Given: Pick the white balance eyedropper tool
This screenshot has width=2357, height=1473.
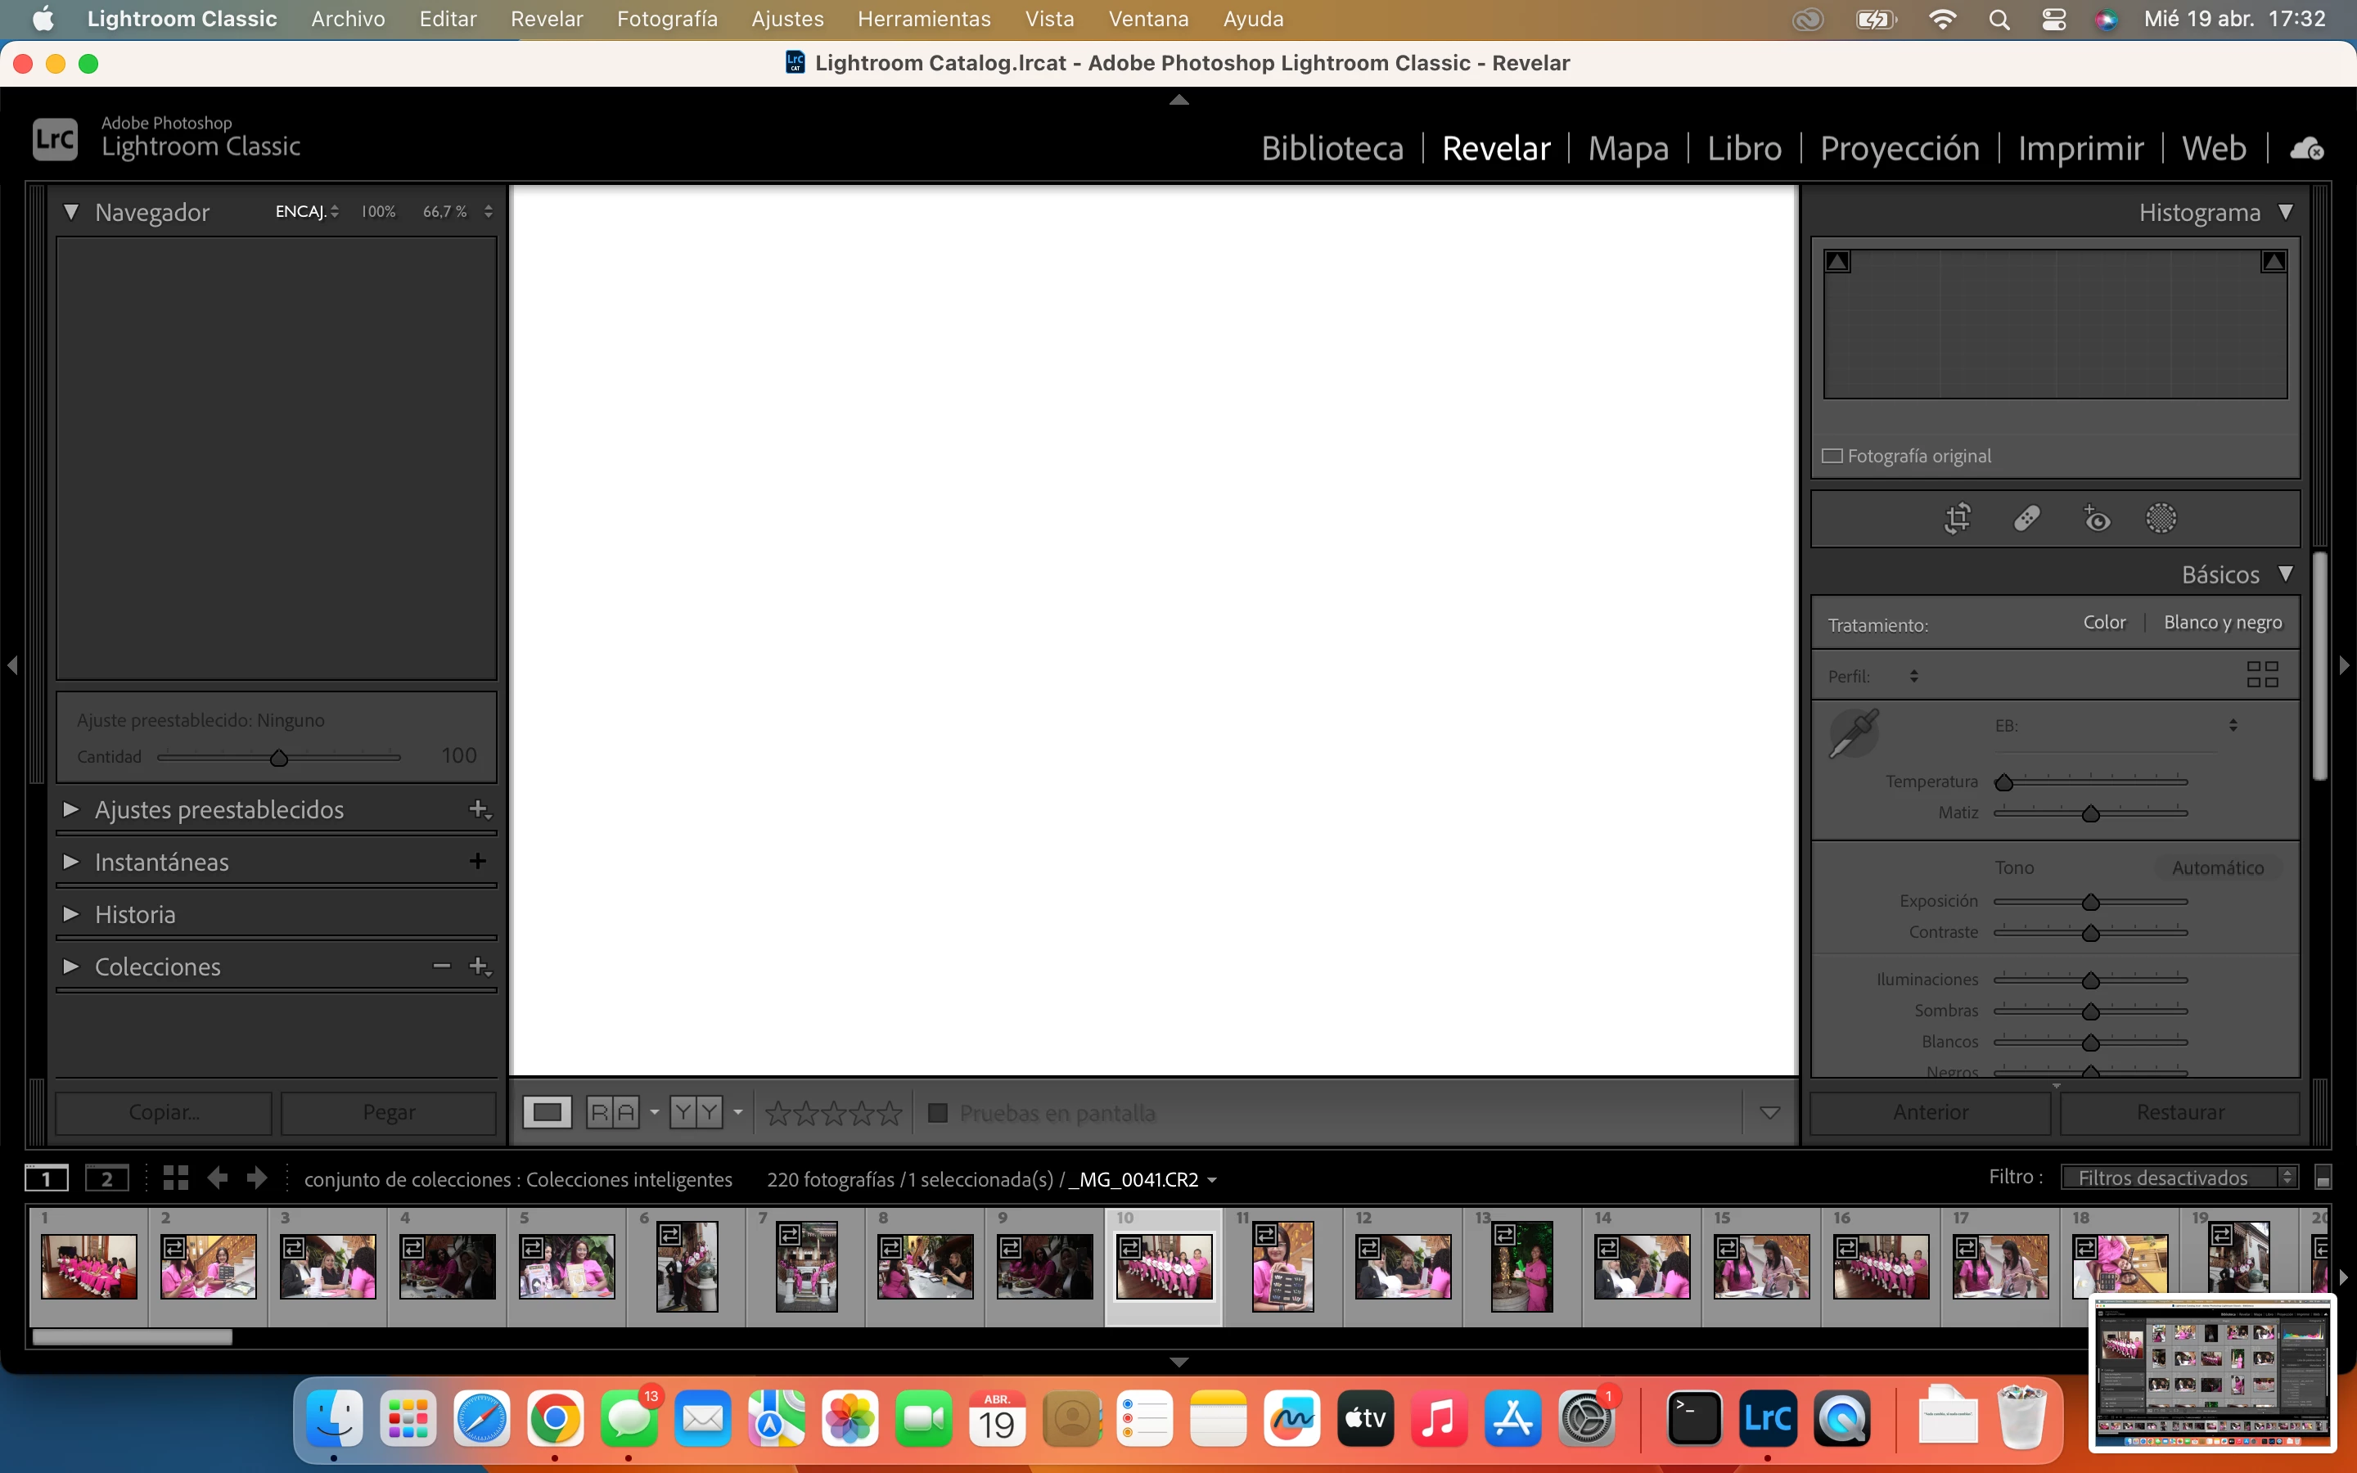Looking at the screenshot, I should (x=1853, y=733).
